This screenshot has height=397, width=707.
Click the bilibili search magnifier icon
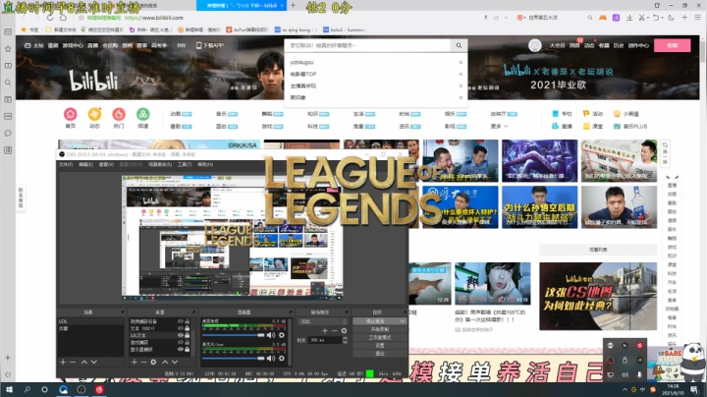pyautogui.click(x=459, y=45)
